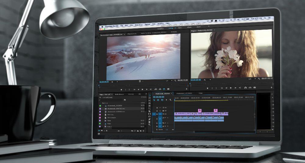Select the Selection tool in the tools panel
Image resolution: width=305 pixels, height=163 pixels.
point(149,95)
